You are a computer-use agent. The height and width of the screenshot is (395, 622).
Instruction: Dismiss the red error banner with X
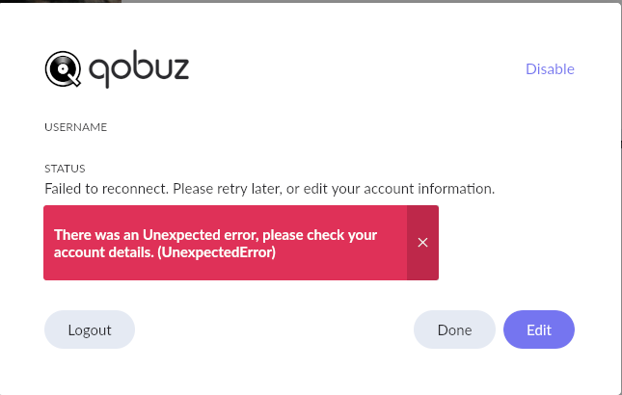pos(422,243)
